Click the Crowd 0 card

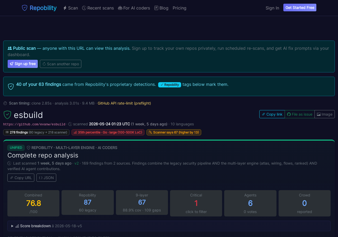[x=304, y=203]
